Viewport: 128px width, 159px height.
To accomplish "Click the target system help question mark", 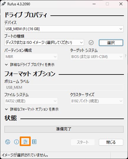I will [126, 56].
